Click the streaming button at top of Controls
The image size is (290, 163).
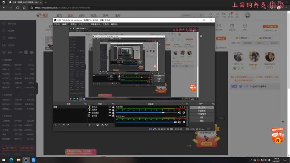coord(202,108)
